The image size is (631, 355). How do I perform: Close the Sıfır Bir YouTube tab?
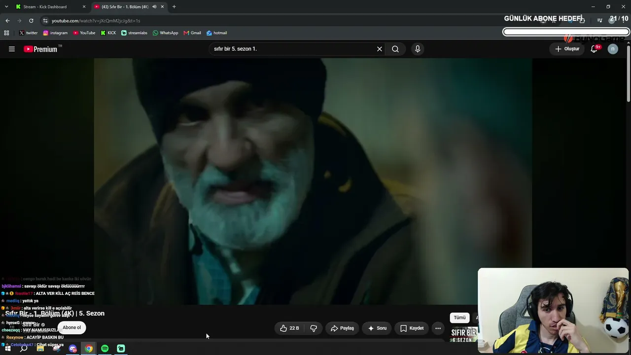point(162,7)
